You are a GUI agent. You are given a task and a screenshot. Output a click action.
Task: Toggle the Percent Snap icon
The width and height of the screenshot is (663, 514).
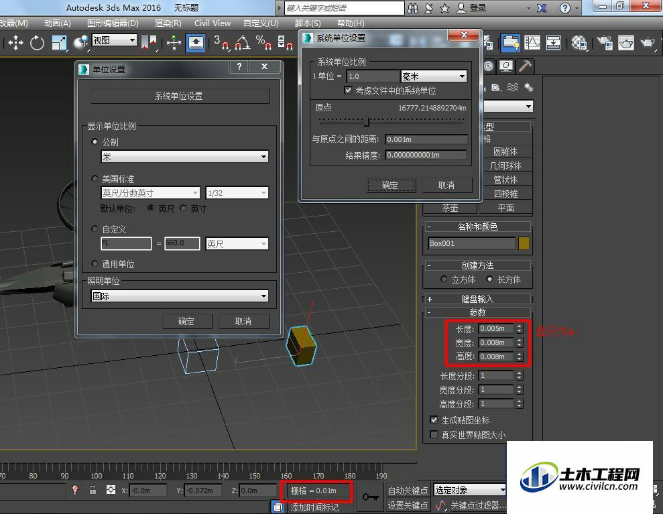pos(263,43)
